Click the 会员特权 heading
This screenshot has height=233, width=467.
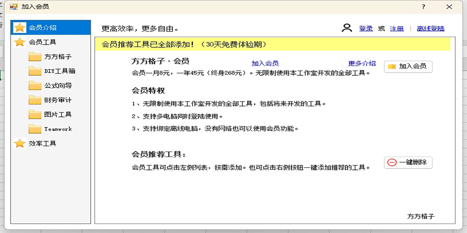click(x=148, y=90)
